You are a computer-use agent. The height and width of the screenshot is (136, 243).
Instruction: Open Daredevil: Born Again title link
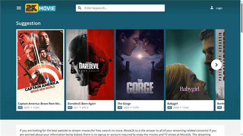coord(82,103)
